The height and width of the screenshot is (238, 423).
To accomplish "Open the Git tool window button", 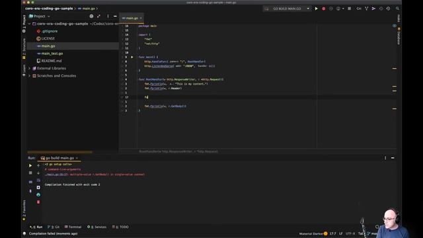I will click(54, 227).
